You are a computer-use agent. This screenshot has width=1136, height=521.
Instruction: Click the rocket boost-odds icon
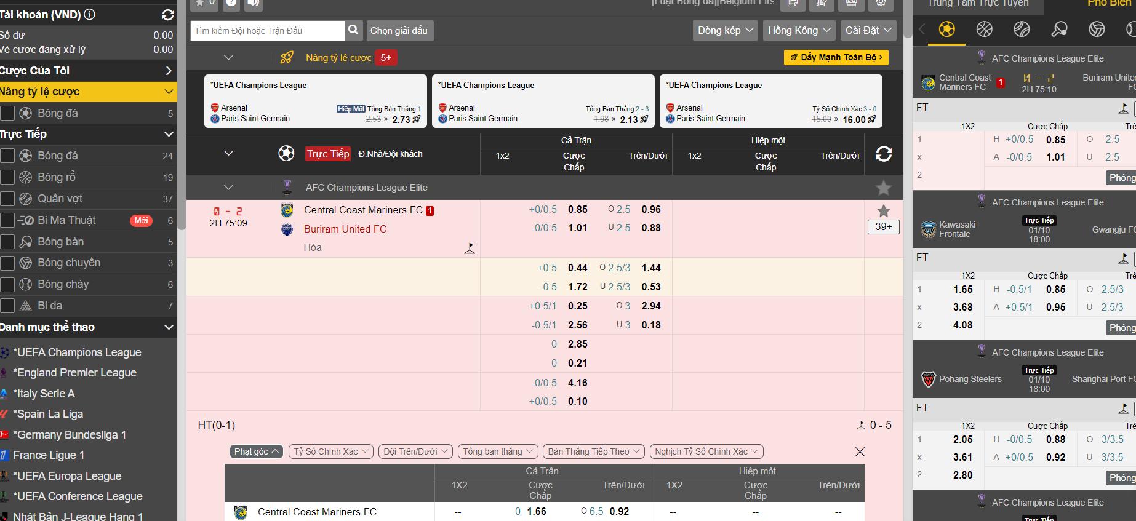click(287, 57)
